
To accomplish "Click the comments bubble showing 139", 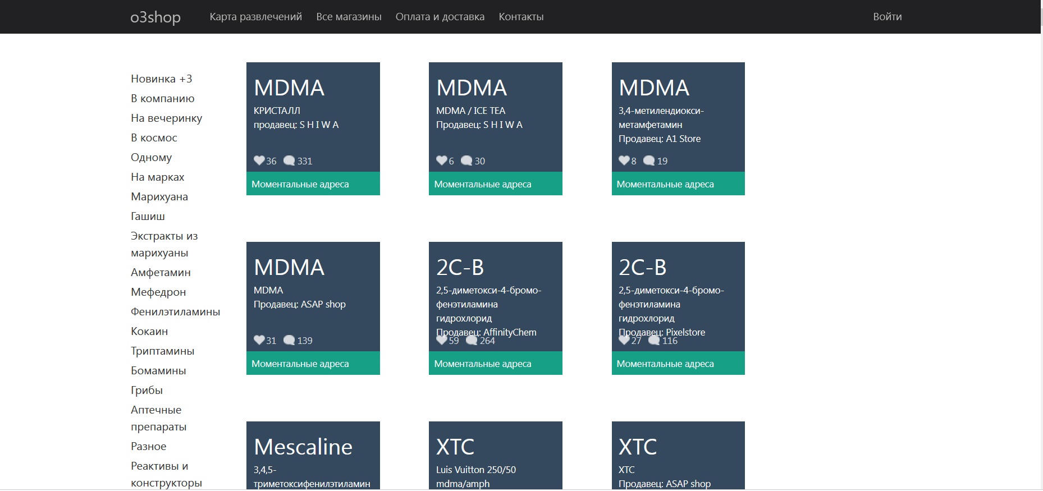I will click(289, 340).
